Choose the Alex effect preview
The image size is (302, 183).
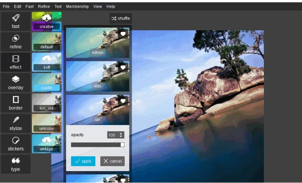coord(98,76)
